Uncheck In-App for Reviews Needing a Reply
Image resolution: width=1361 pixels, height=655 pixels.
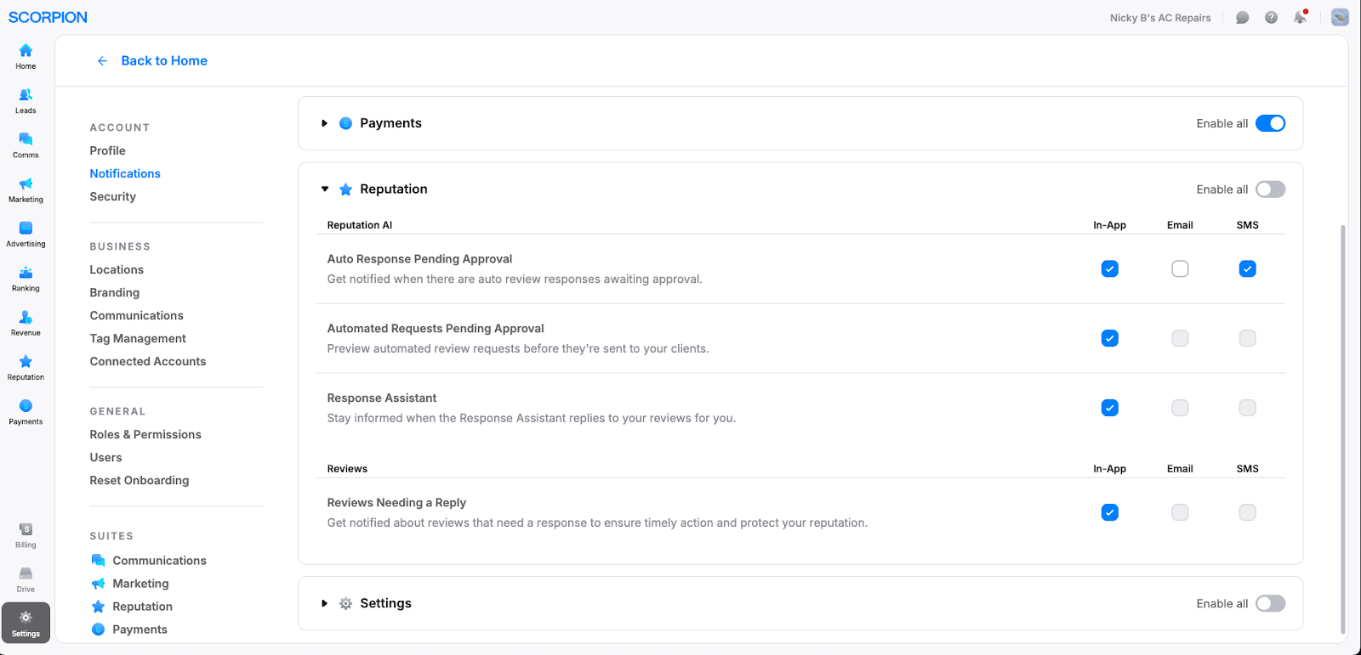(1109, 512)
